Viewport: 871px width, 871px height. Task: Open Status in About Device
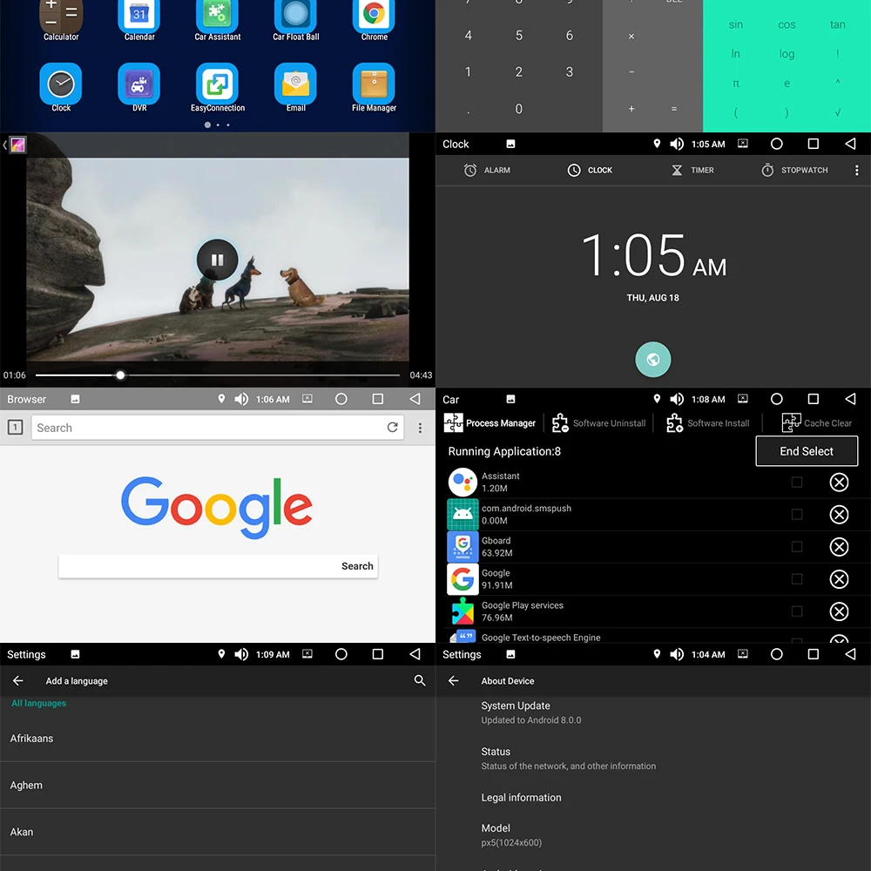[x=652, y=759]
